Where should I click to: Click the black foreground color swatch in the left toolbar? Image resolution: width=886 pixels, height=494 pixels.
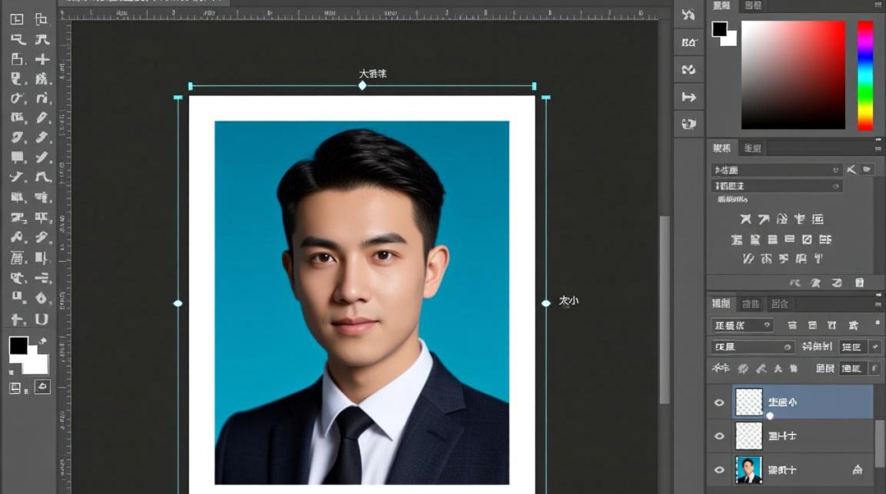pos(18,346)
